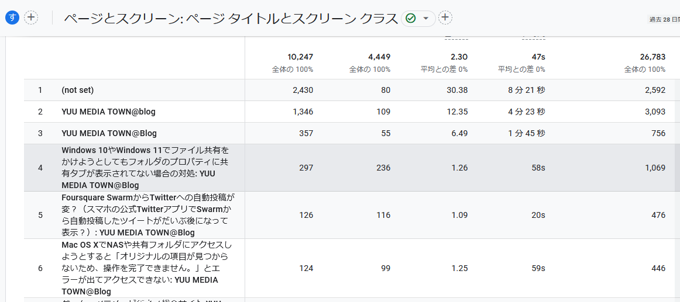The width and height of the screenshot is (680, 302).
Task: Click the total value 26,783
Action: 652,57
